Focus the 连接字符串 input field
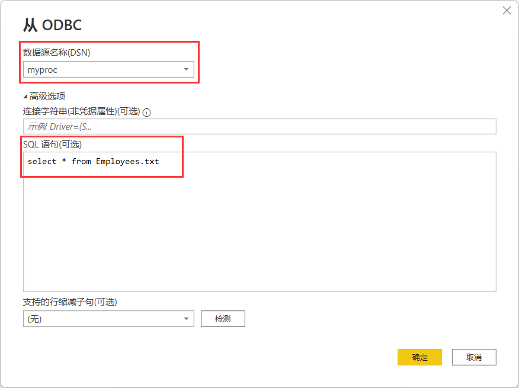This screenshot has width=519, height=388. 259,127
